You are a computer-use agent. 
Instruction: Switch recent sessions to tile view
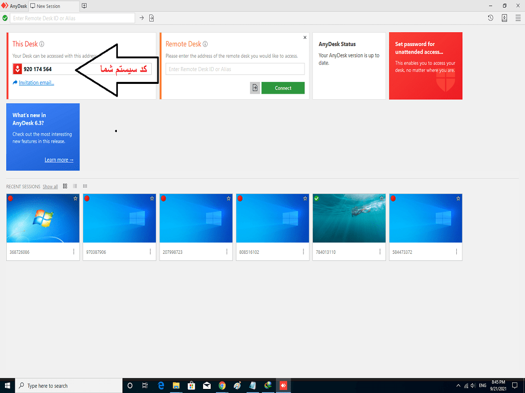pyautogui.click(x=65, y=186)
